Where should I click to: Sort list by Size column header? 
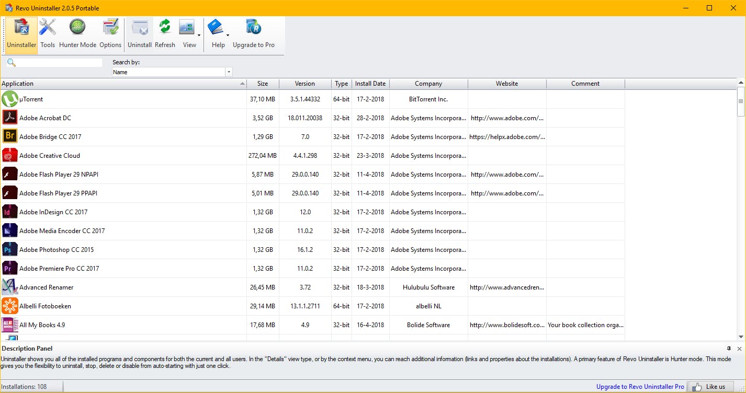tap(263, 84)
